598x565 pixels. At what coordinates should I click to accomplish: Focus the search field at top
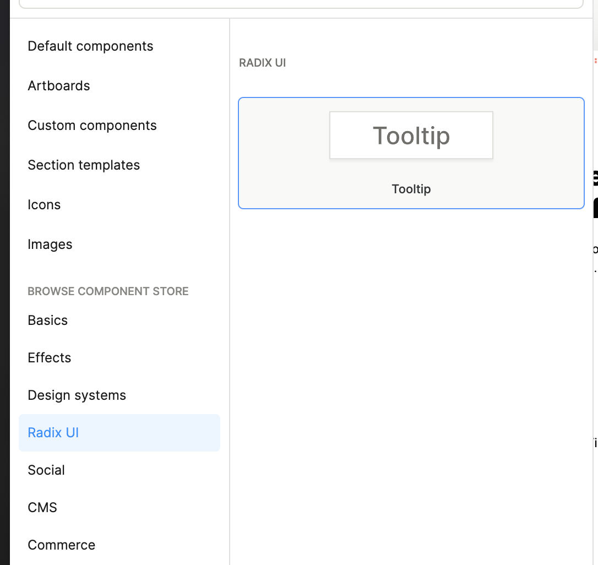pyautogui.click(x=301, y=4)
